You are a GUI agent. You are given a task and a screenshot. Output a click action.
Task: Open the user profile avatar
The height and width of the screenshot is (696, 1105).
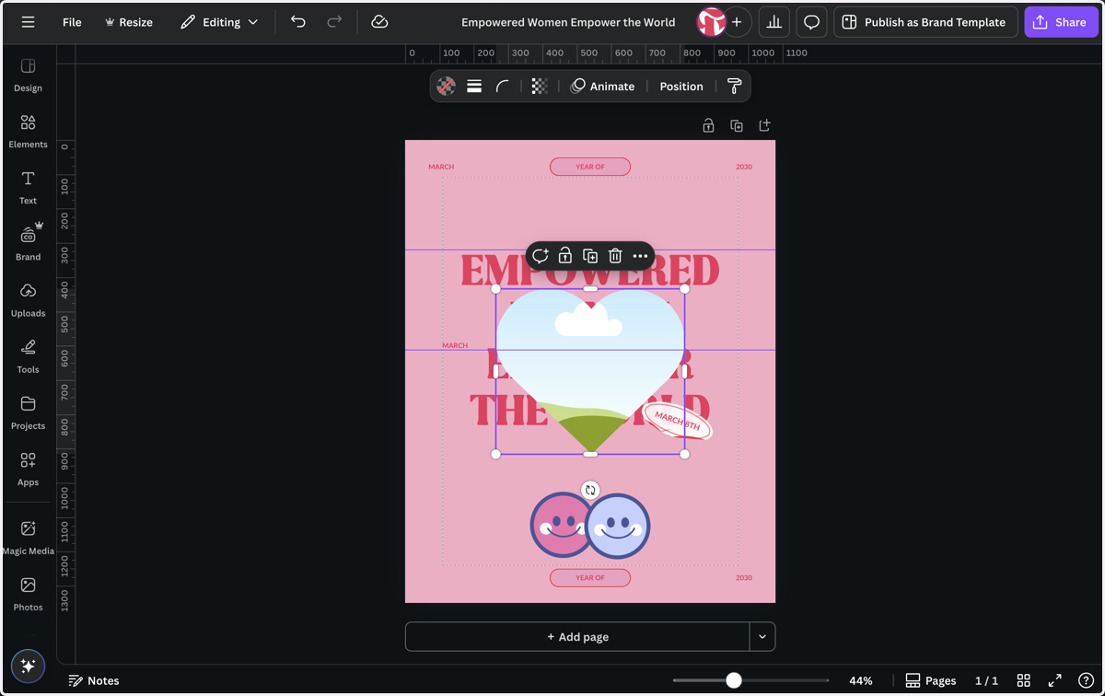coord(711,22)
